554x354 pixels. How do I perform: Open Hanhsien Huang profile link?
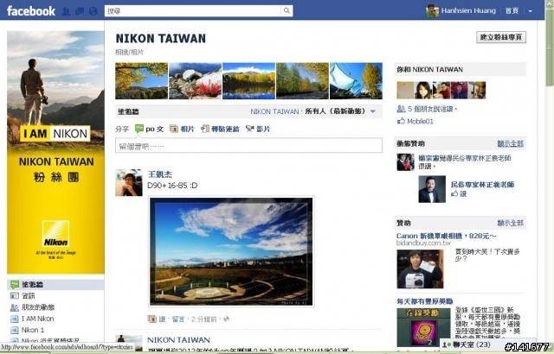pos(468,11)
